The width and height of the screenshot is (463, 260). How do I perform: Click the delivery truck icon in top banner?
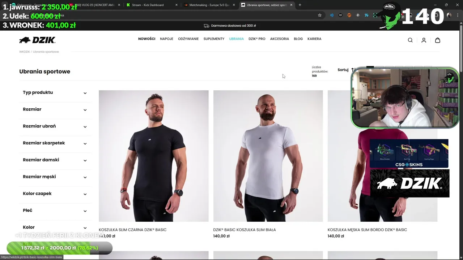(x=207, y=26)
